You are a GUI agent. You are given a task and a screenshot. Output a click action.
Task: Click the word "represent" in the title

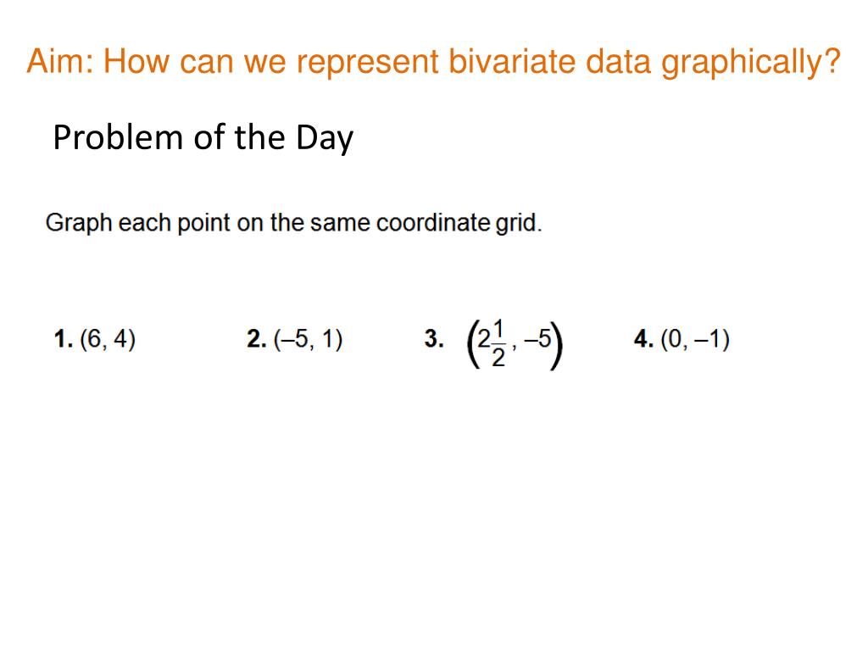click(366, 63)
